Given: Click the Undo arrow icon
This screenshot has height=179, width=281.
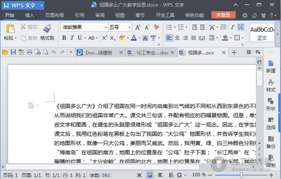Looking at the screenshot, I should tap(54, 52).
